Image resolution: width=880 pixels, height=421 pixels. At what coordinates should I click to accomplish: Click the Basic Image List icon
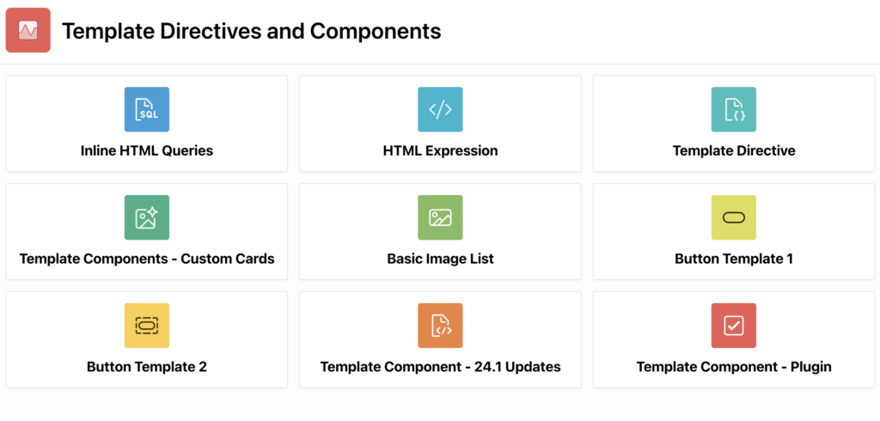pyautogui.click(x=440, y=217)
